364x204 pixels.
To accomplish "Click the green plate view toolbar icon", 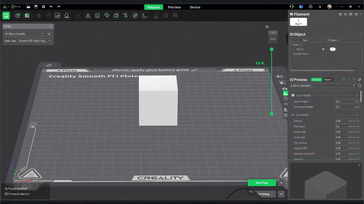I will [x=6, y=15].
